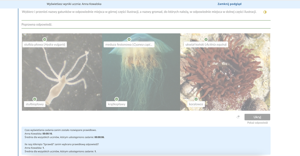Click the checkmark above krążkopławy label
The height and width of the screenshot is (156, 300).
pyautogui.click(x=117, y=99)
